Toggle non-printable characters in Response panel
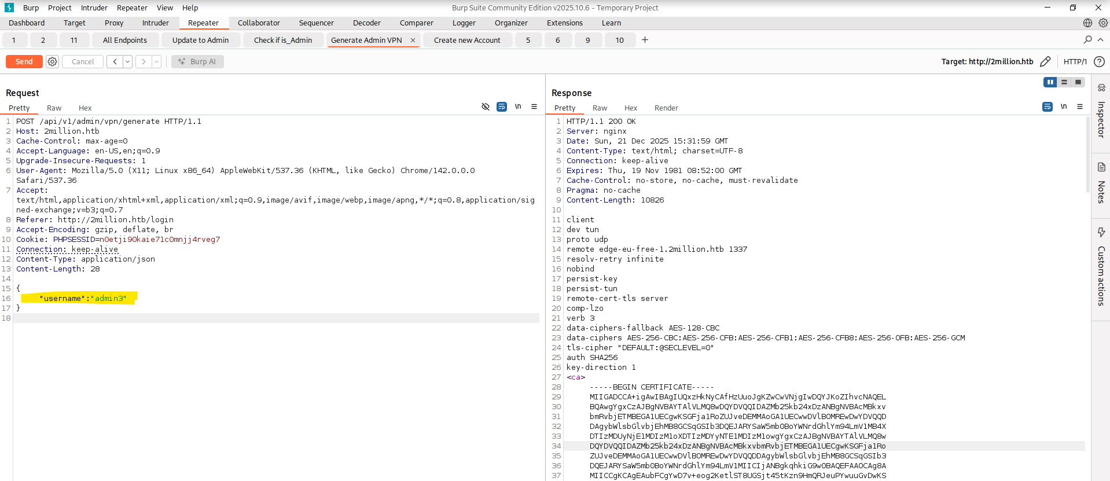This screenshot has height=481, width=1110. (x=1064, y=107)
